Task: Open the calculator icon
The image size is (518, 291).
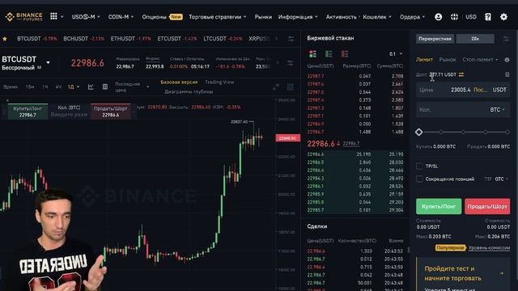Action: 507,74
